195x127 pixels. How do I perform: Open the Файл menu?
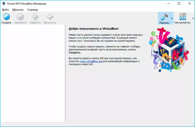(5, 9)
